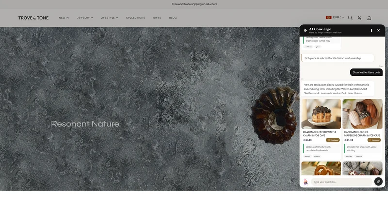Click the 'Show leather items only' message bubble
The image size is (388, 218).
pos(366,72)
